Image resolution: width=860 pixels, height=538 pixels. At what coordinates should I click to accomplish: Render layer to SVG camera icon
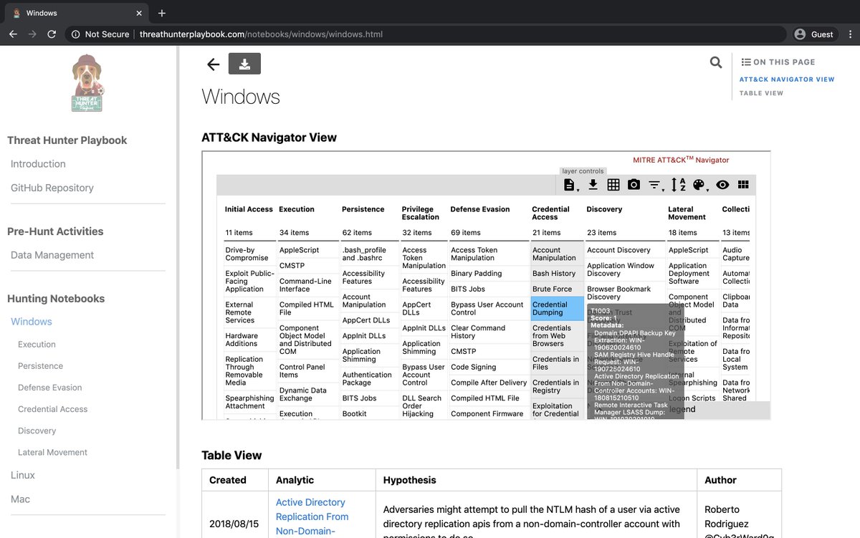coord(634,185)
